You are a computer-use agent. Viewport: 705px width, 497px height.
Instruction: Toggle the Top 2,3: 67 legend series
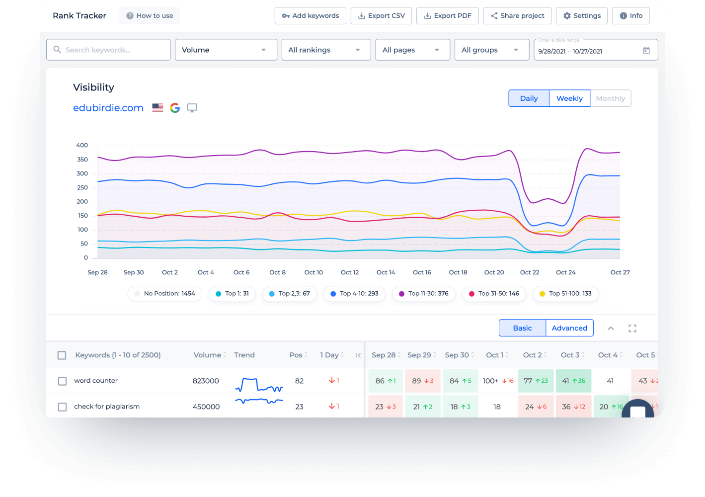pyautogui.click(x=289, y=294)
